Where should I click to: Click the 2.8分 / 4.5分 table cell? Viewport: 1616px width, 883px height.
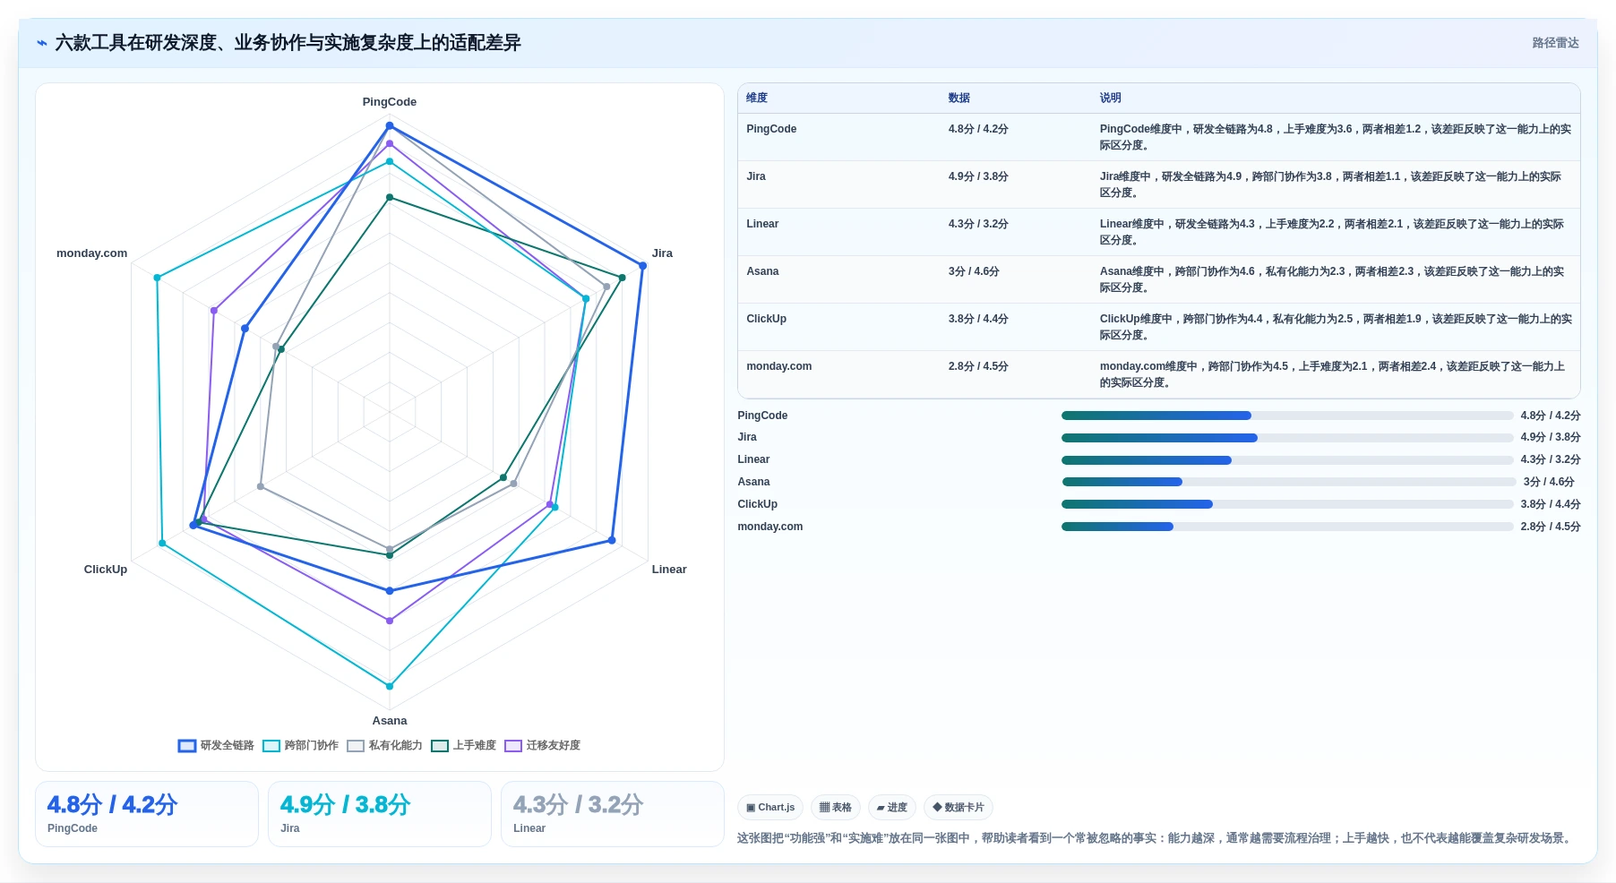(x=978, y=366)
